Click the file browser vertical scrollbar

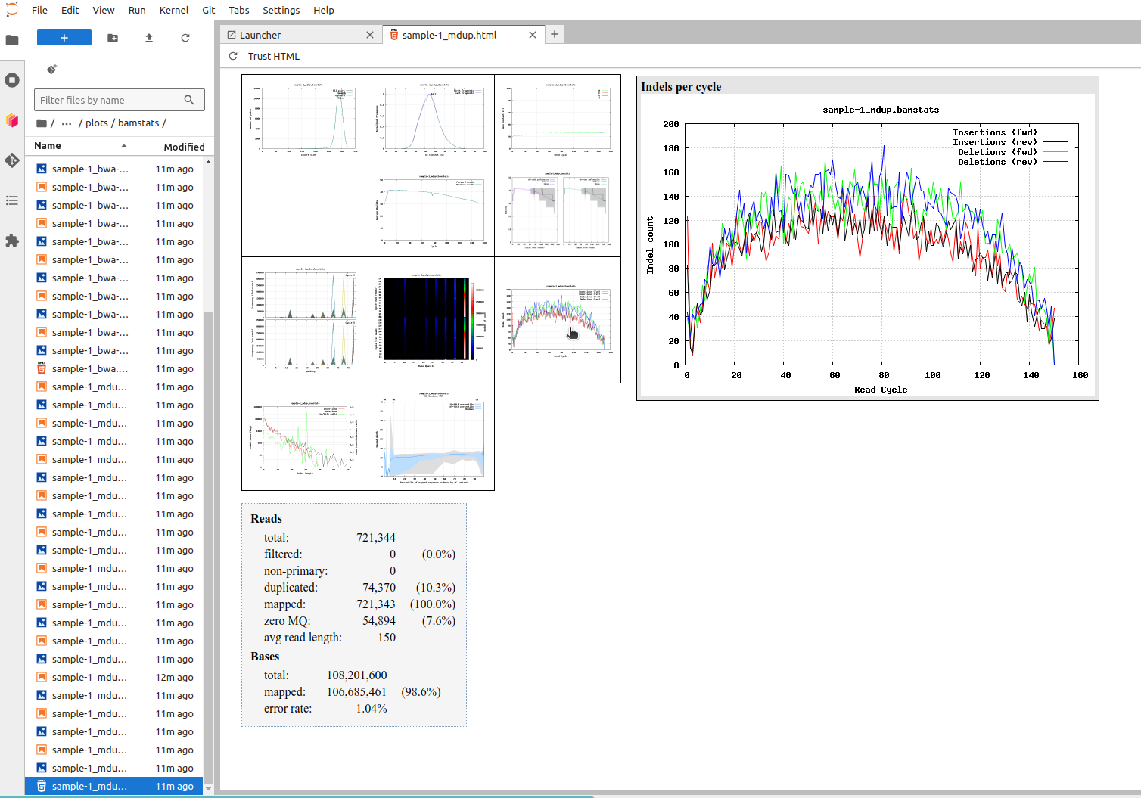pos(209,548)
